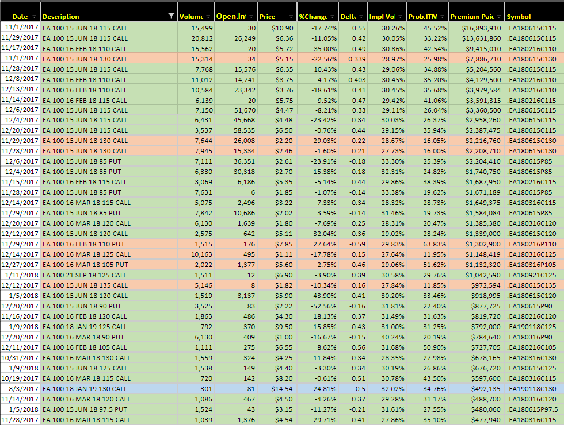This screenshot has width=564, height=425.
Task: Open the Impl Vol column filter dropdown
Action: 401,16
